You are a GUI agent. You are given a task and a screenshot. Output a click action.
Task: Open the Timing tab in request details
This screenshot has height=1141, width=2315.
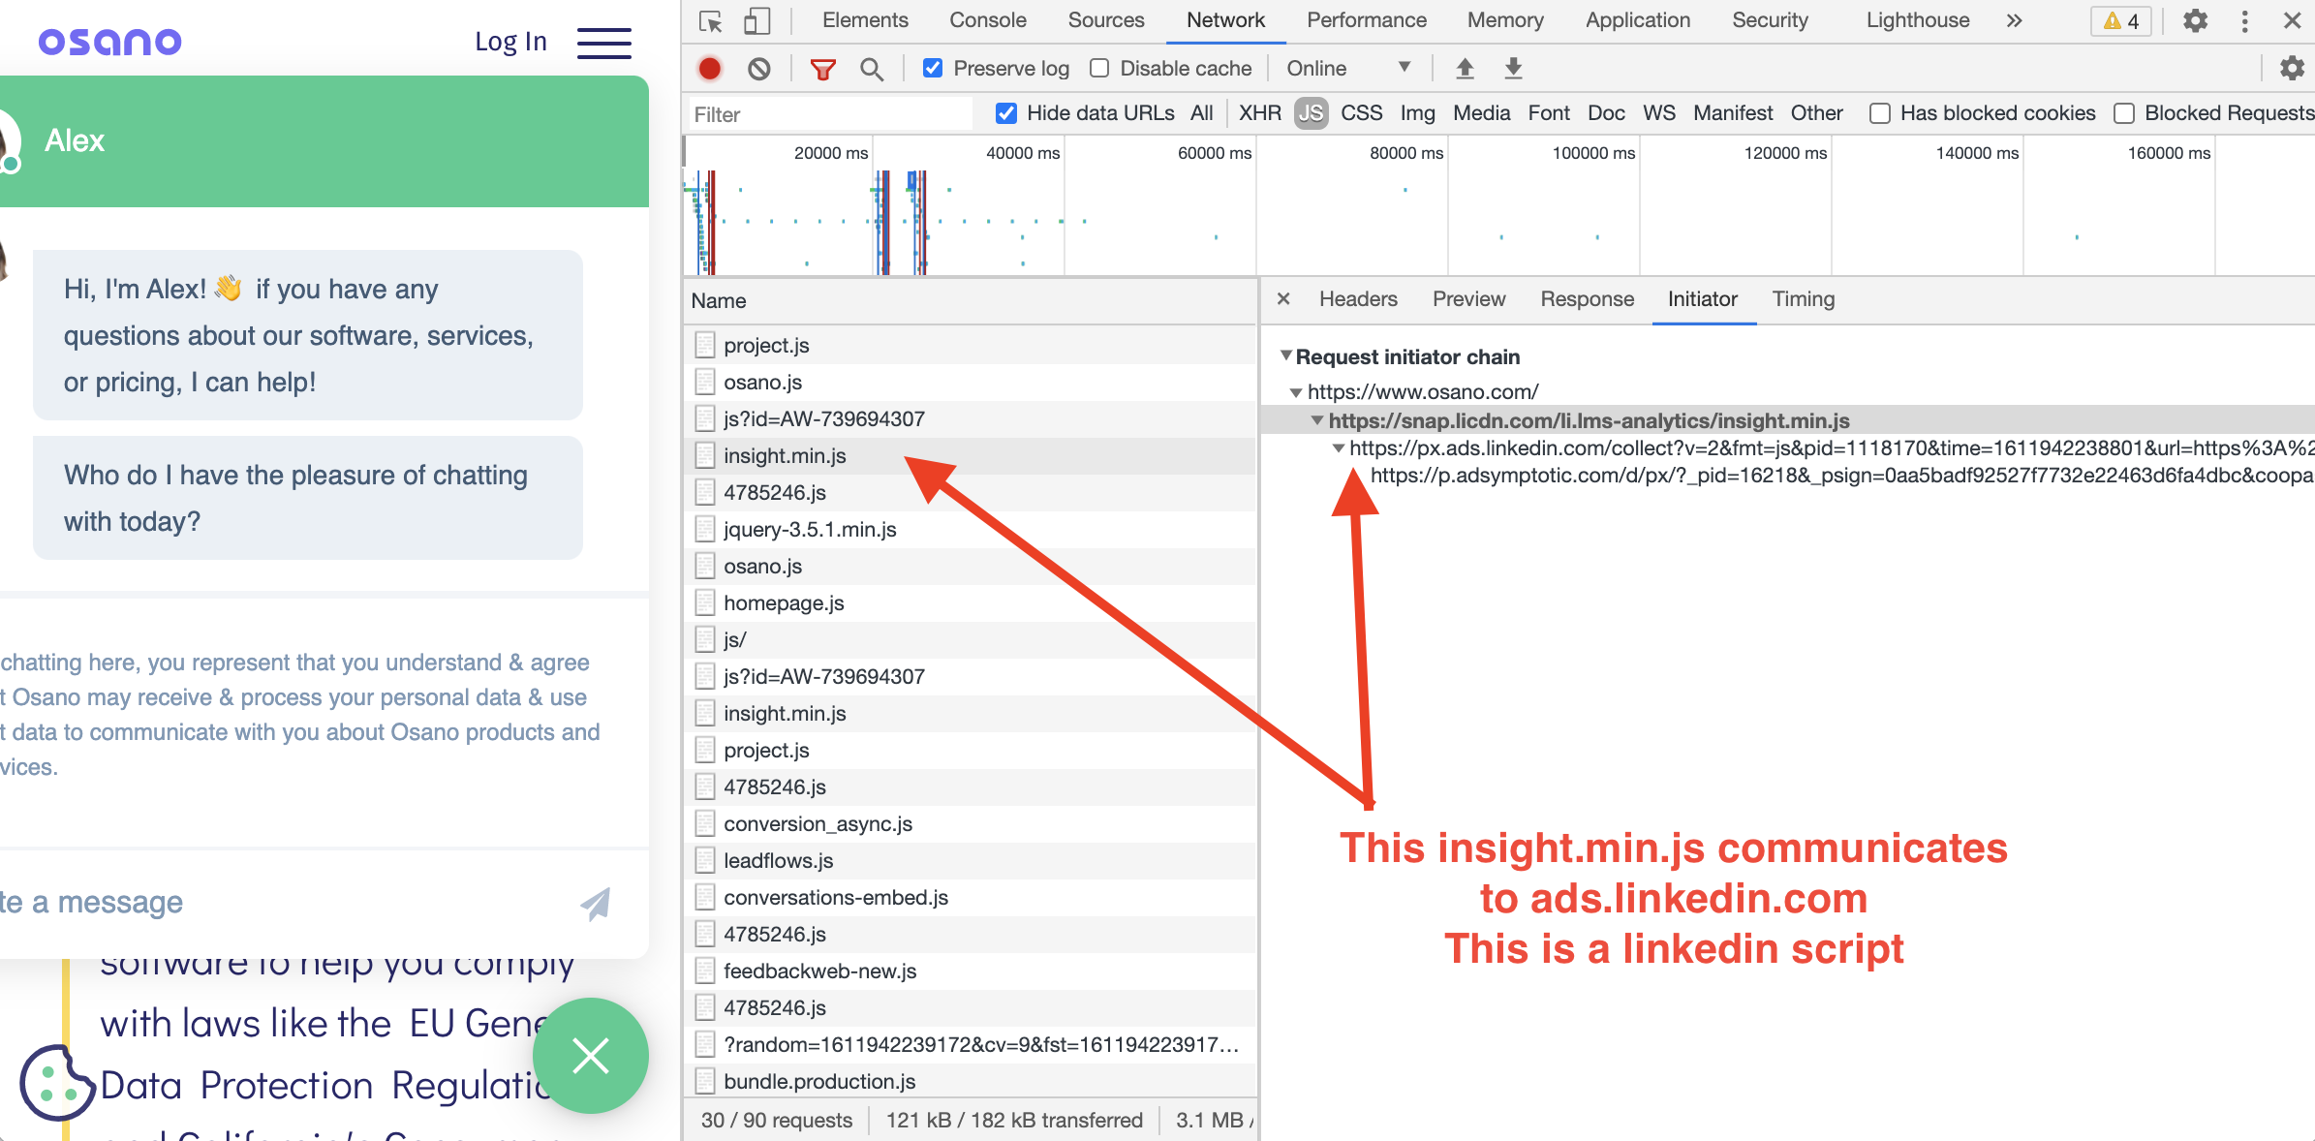1803,299
